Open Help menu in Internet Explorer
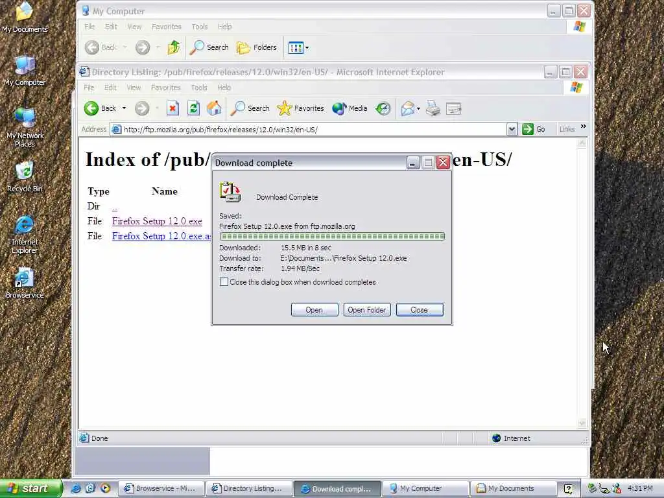664x498 pixels. click(x=224, y=88)
